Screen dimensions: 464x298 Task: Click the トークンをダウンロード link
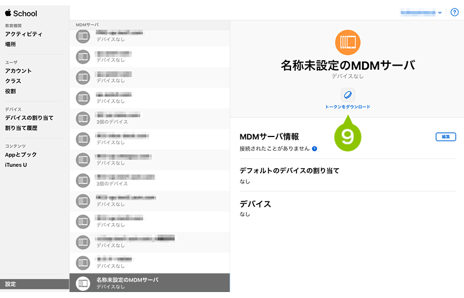point(348,107)
